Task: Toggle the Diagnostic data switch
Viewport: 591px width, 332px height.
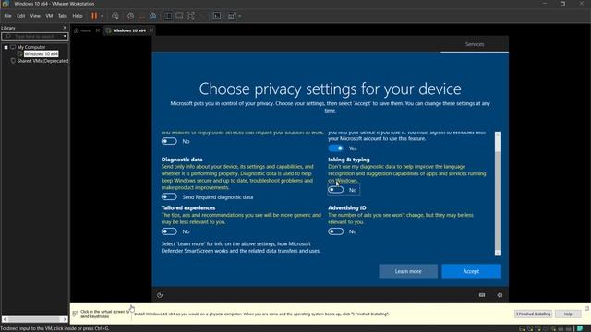Action: coord(169,196)
